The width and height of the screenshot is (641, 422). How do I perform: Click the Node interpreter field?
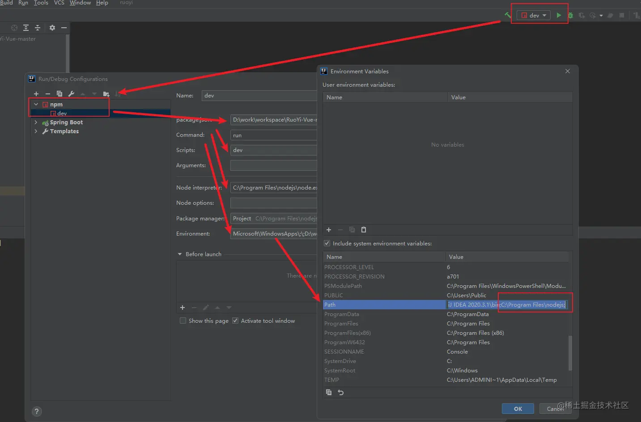pos(274,188)
